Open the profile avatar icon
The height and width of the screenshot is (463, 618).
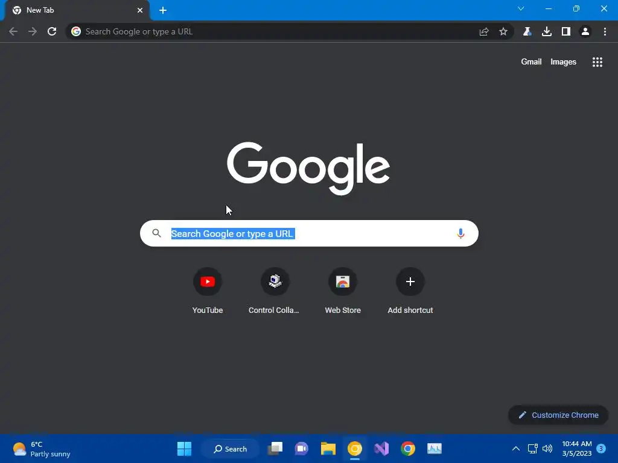click(x=585, y=31)
